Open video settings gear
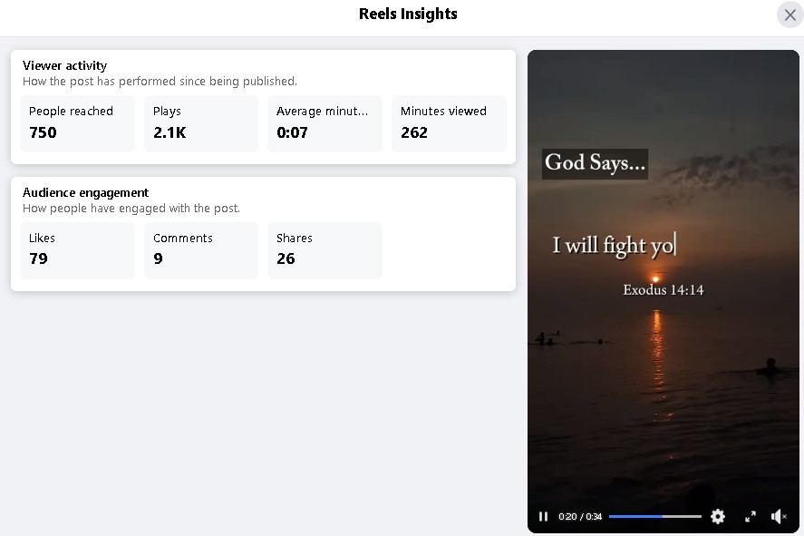 tap(718, 516)
